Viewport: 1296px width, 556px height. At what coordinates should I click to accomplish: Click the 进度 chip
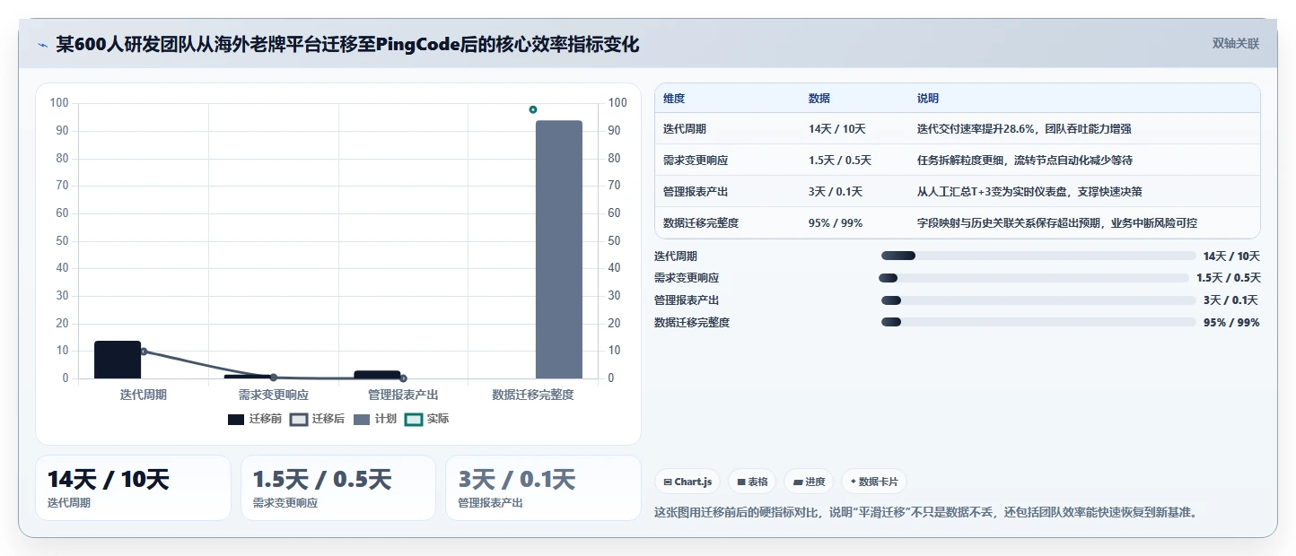809,482
